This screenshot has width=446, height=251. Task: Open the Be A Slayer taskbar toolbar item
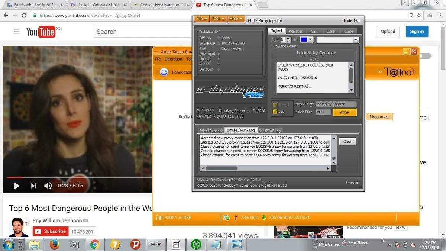[x=355, y=243]
